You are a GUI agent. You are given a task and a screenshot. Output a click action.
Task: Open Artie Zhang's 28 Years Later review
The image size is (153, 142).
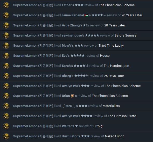97,25
